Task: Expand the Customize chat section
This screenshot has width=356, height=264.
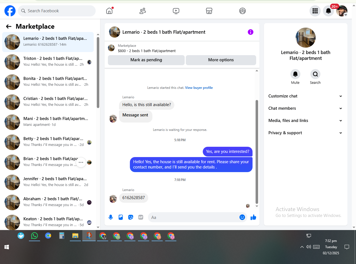Action: (x=305, y=96)
